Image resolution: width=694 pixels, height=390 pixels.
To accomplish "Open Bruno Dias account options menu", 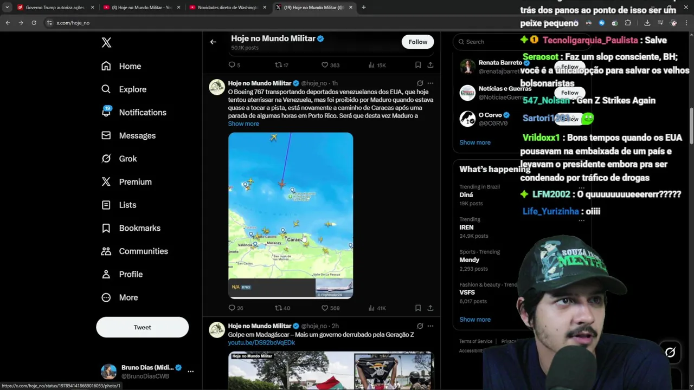I will tap(190, 372).
